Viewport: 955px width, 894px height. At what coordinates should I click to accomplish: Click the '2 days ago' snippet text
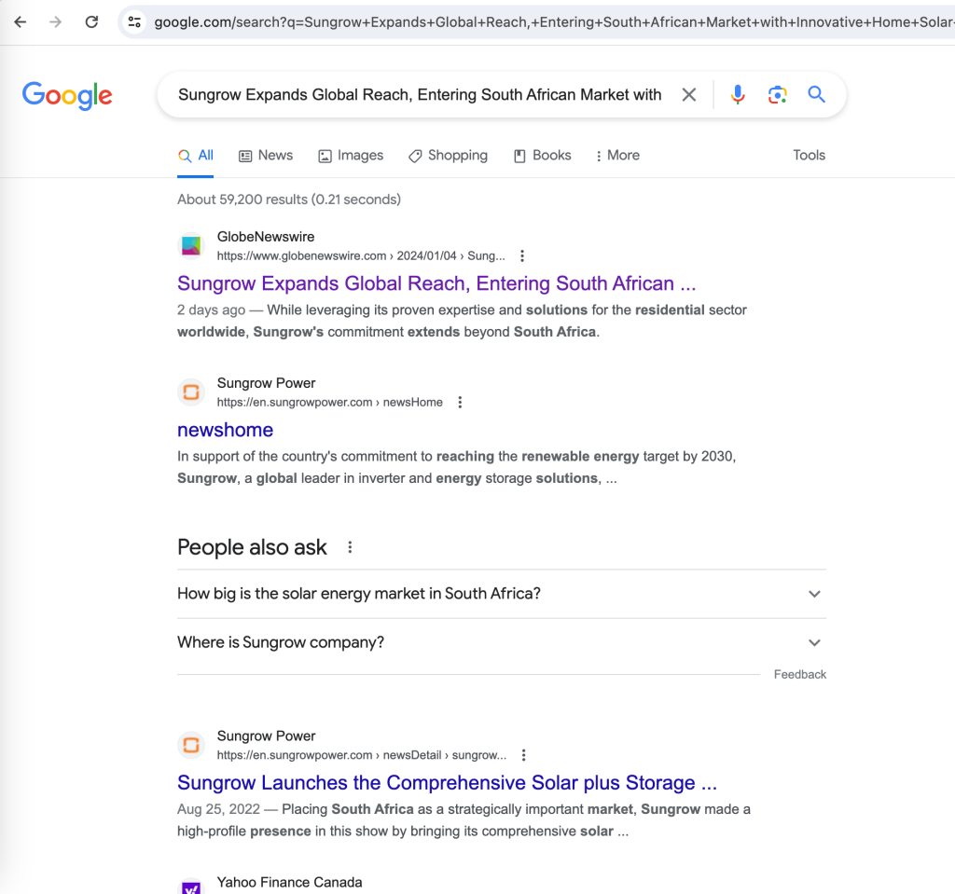coord(211,310)
